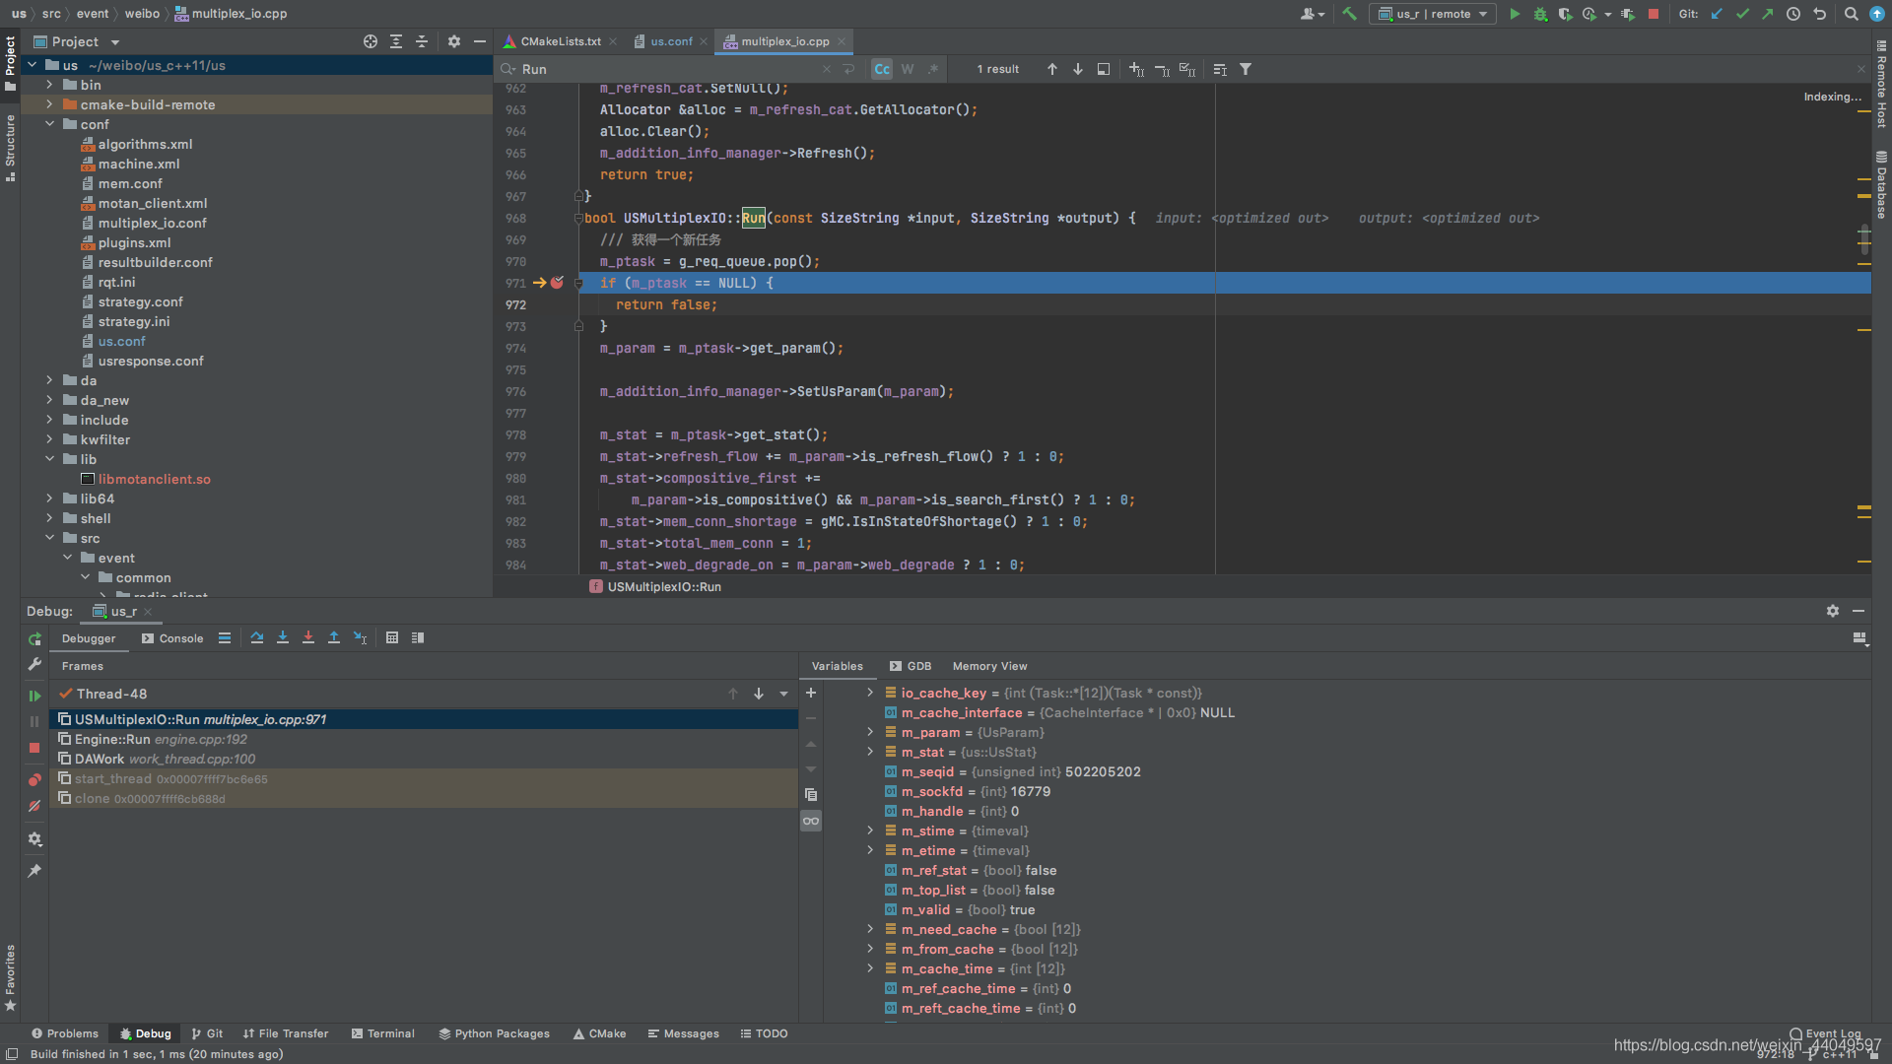Viewport: 1892px width, 1064px height.
Task: Expand the m_stime timeval variable
Action: click(869, 831)
